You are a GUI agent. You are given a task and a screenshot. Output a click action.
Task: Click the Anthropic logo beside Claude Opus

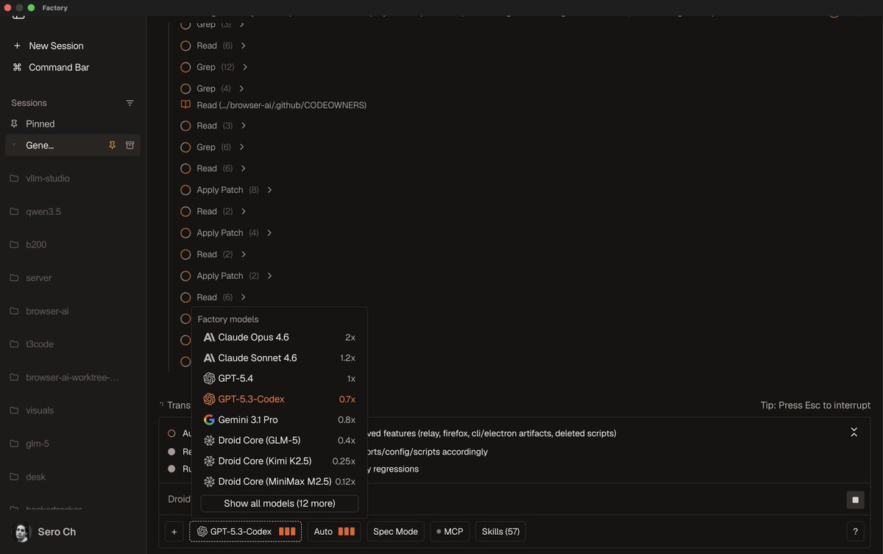click(209, 338)
